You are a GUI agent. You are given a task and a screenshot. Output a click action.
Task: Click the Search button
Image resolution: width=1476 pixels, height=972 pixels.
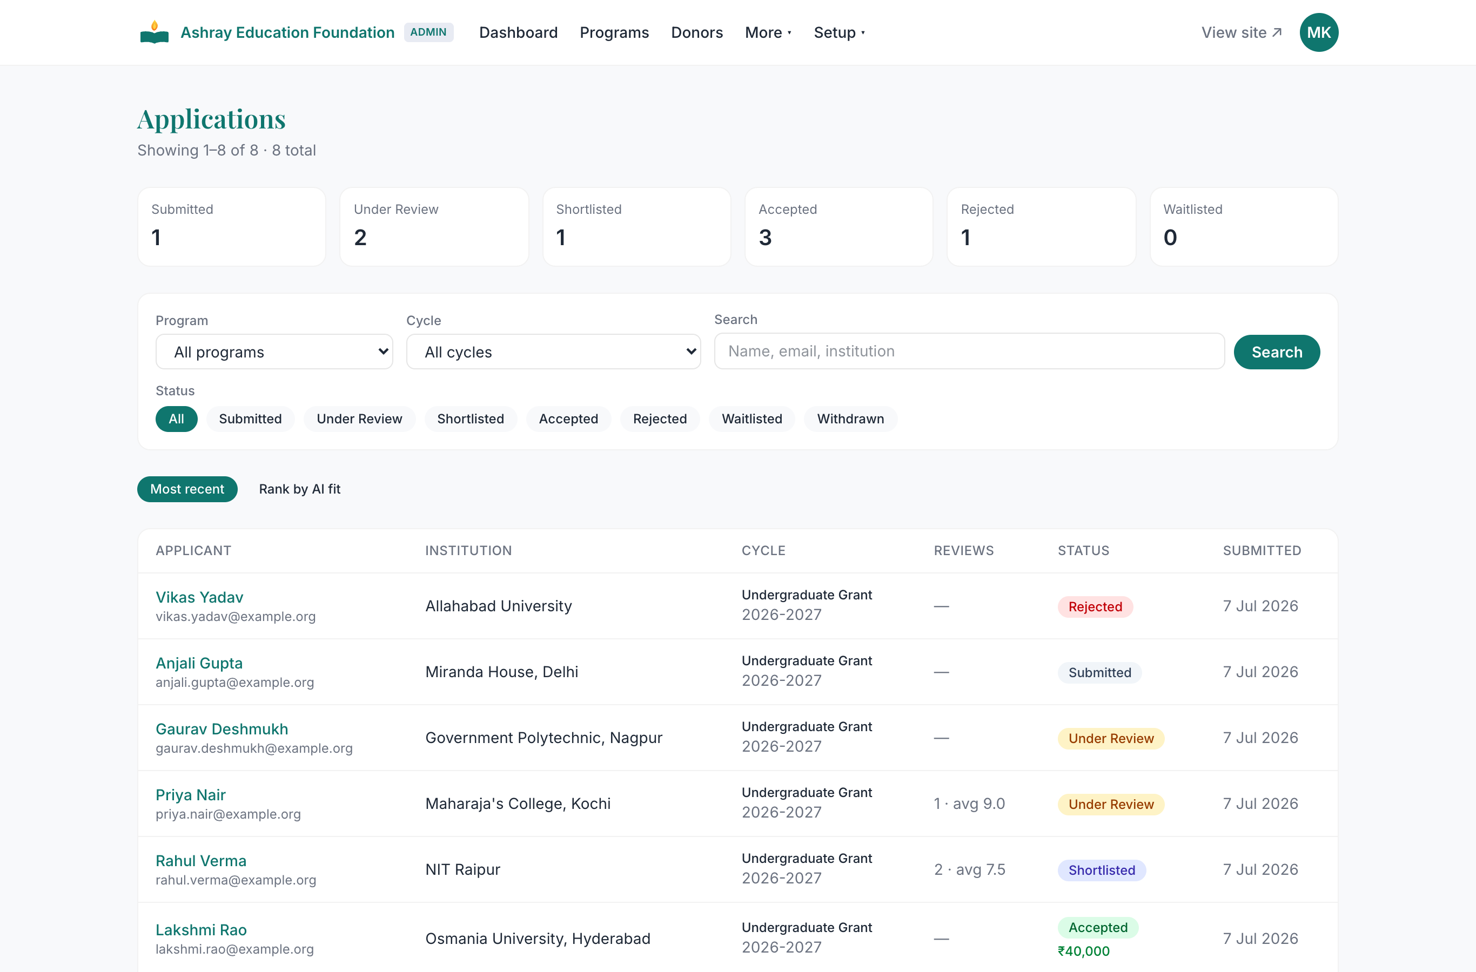(x=1276, y=352)
